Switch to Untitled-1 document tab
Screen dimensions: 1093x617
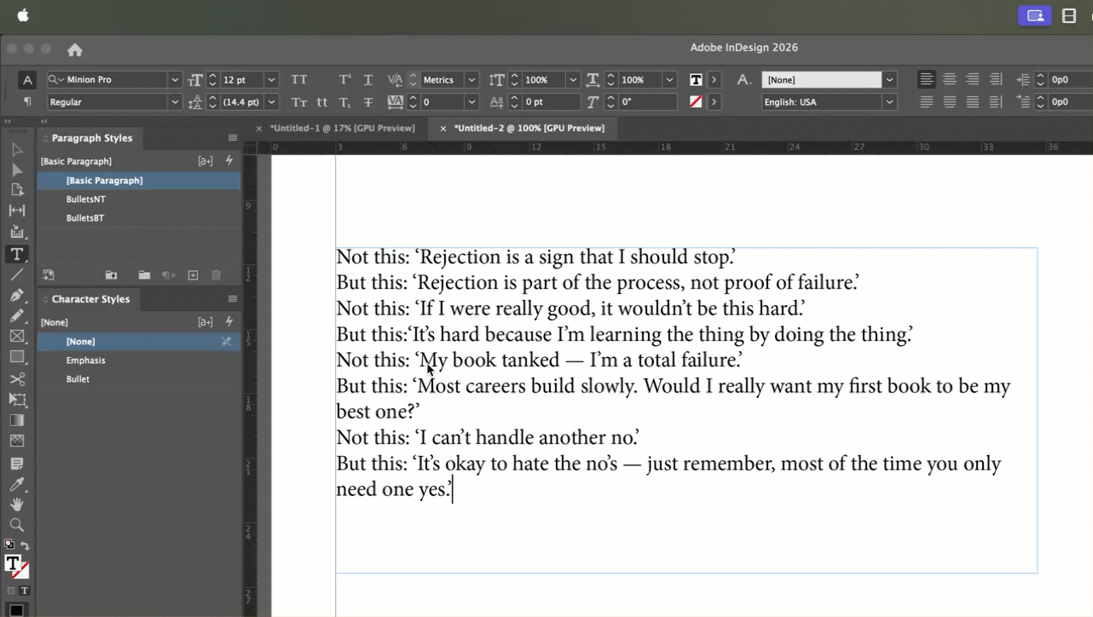(343, 128)
